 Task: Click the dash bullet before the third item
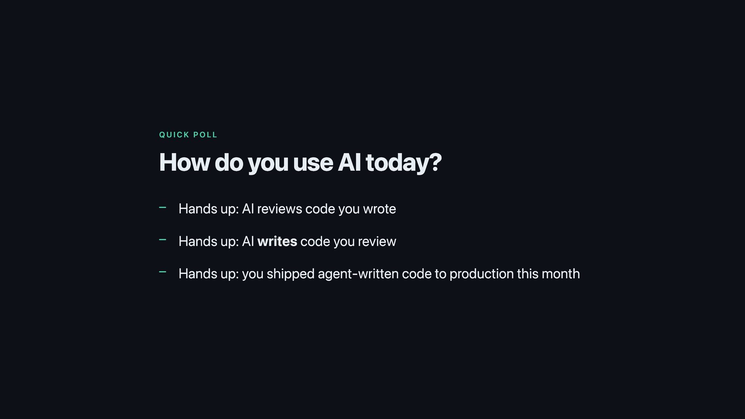[x=163, y=272]
